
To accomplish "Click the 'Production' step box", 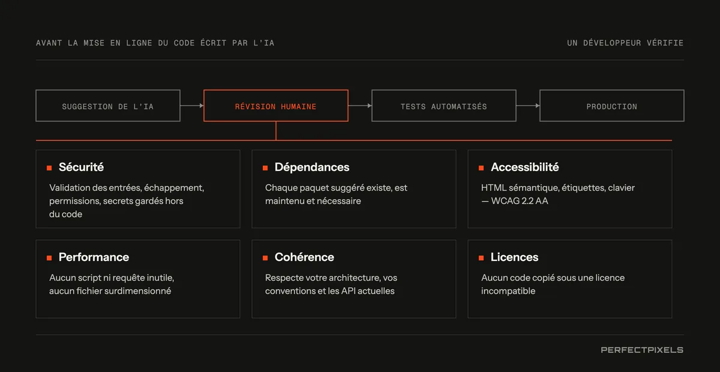I will click(612, 106).
